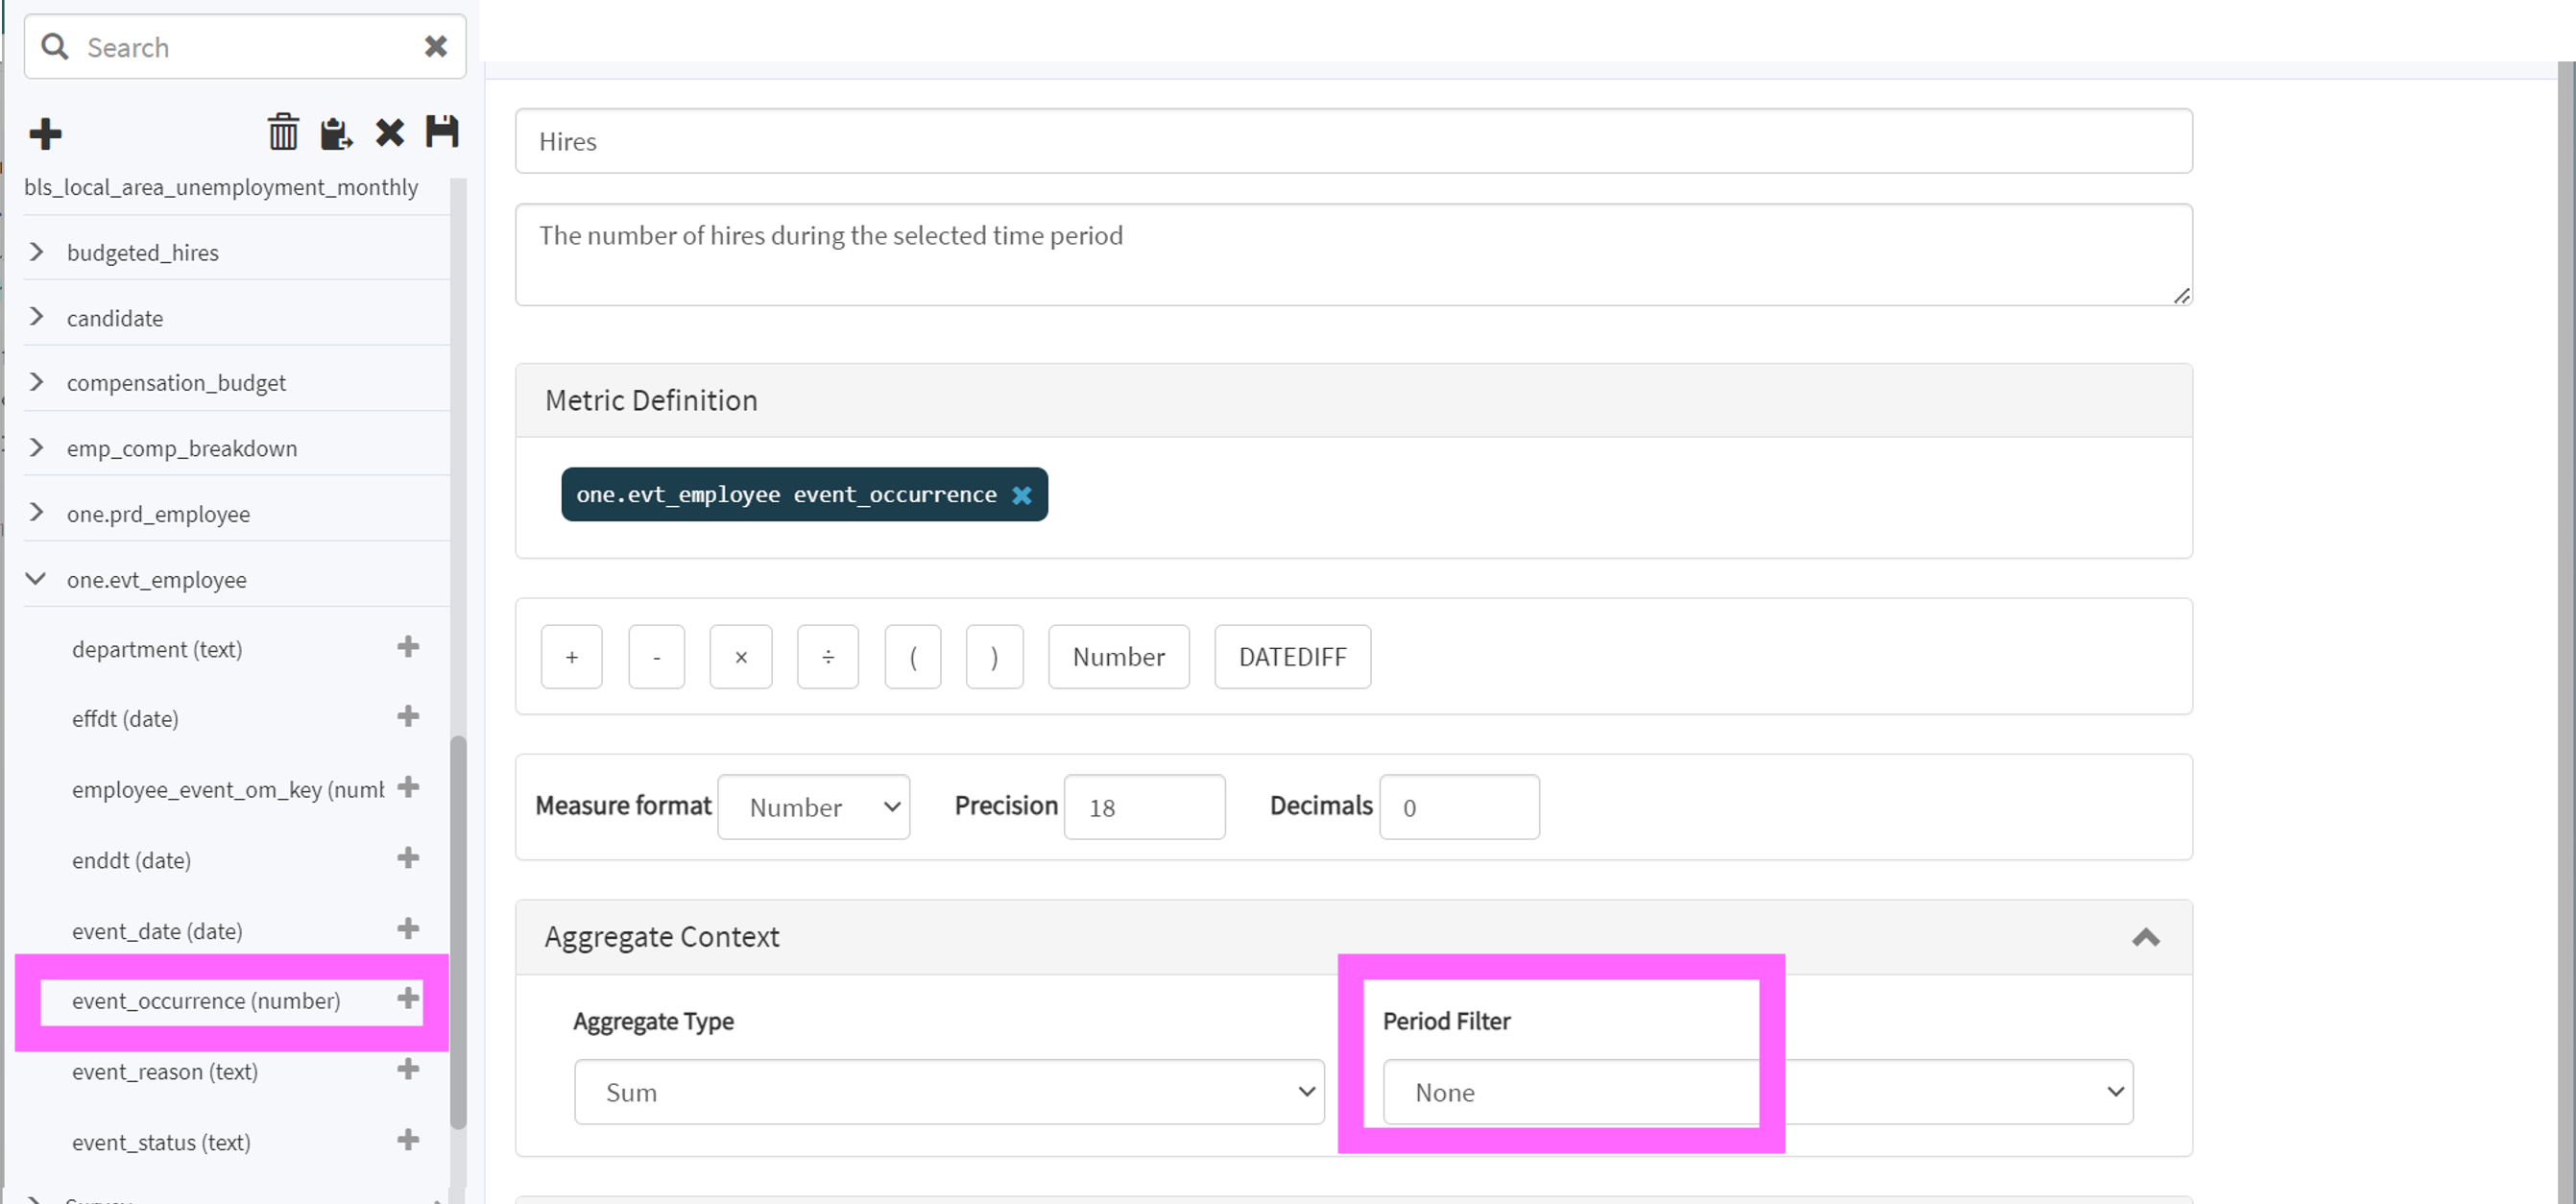
Task: Click the add new item plus icon
Action: tap(45, 133)
